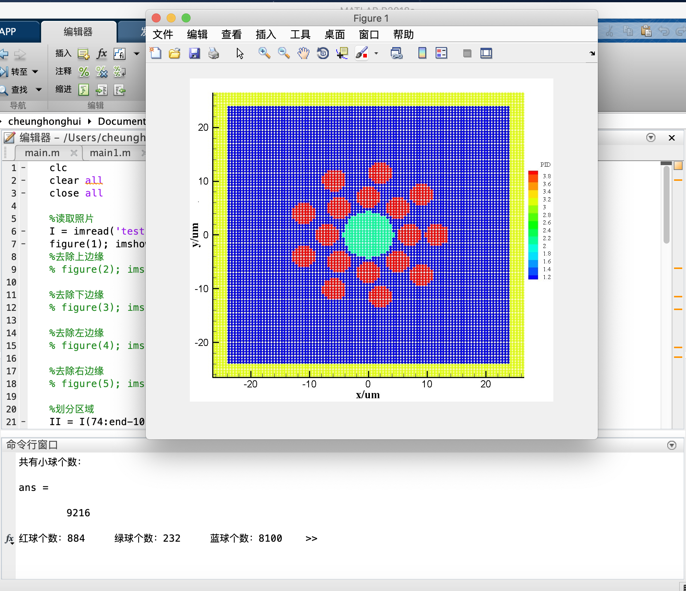
Task: Close the main.m tab with its x
Action: click(x=74, y=153)
